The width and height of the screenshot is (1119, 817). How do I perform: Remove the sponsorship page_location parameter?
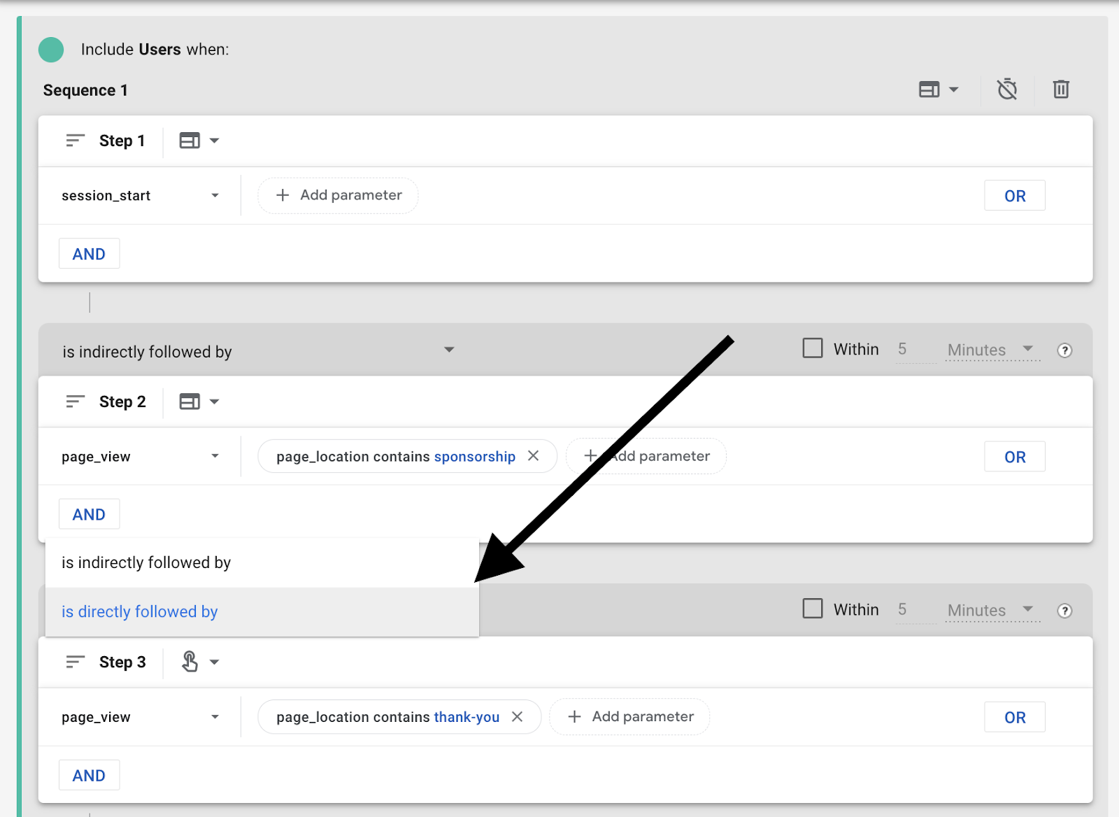tap(533, 456)
